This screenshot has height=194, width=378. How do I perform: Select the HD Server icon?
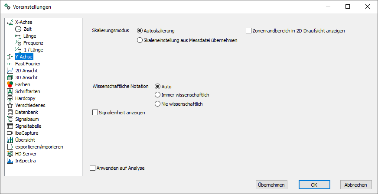click(10, 154)
